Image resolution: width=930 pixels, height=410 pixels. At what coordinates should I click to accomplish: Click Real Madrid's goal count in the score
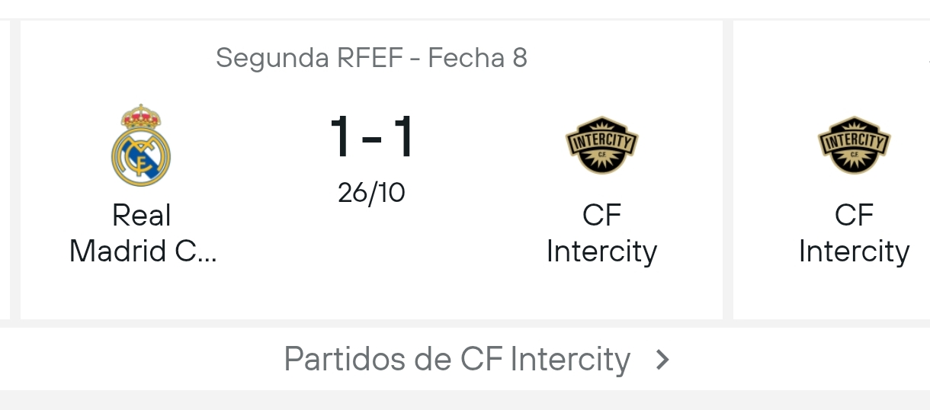(x=340, y=137)
